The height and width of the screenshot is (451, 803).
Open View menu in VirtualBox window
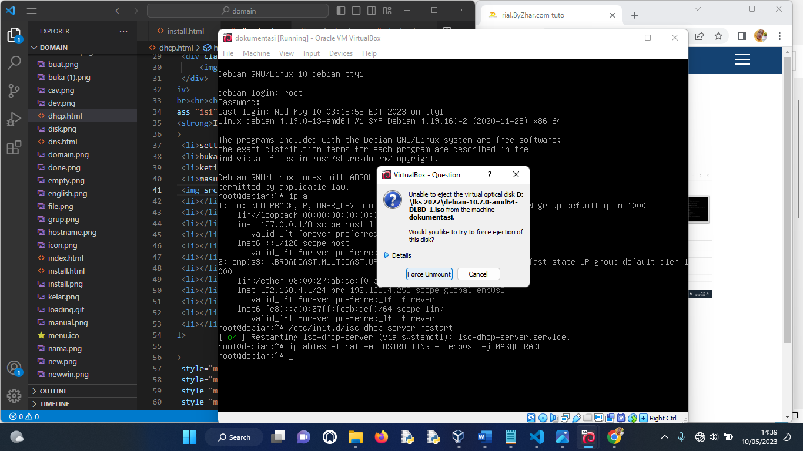(286, 53)
